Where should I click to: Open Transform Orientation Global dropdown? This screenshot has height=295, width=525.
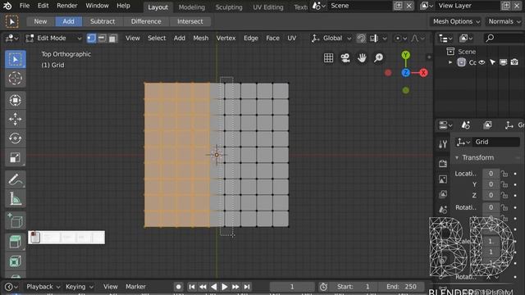click(x=331, y=39)
